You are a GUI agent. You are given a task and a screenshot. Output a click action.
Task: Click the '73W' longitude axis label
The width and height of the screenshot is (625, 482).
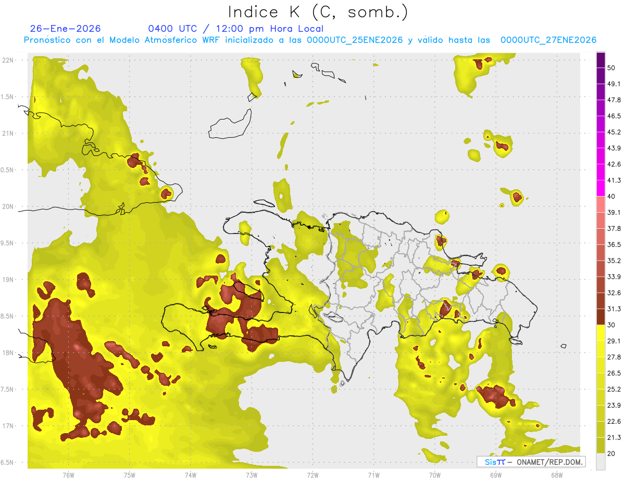(252, 475)
